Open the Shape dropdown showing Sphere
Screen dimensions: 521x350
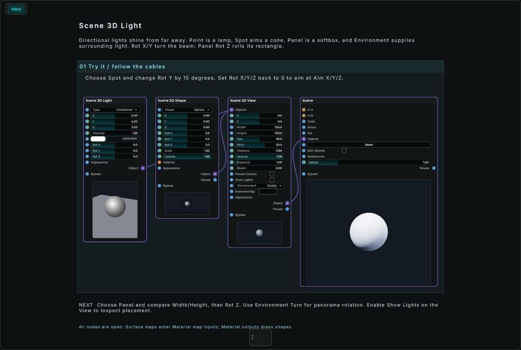[x=187, y=110]
